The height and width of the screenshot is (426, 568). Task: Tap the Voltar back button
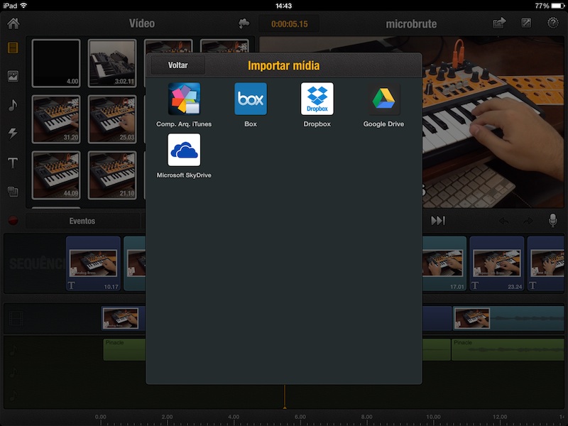(x=178, y=65)
